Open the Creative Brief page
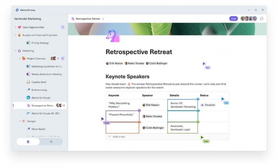The image size is (278, 168). click(39, 82)
